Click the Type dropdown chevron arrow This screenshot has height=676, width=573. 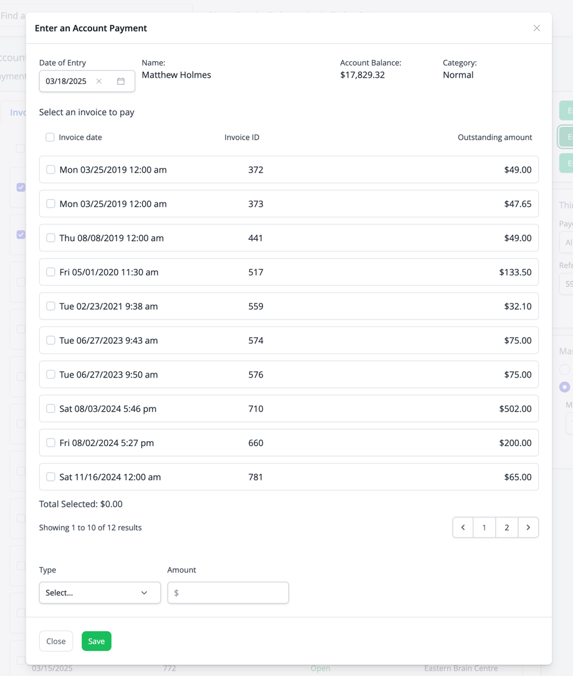point(144,593)
